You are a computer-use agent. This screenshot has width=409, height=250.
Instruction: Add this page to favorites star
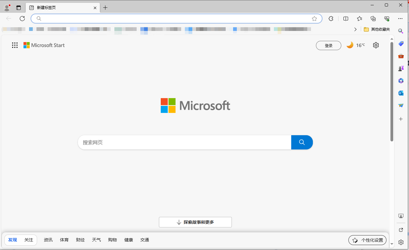click(x=314, y=19)
